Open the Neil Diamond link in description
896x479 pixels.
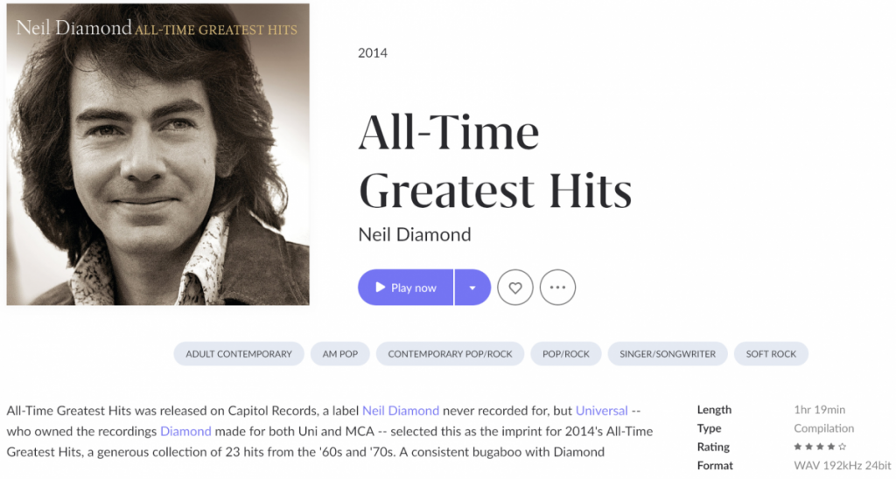tap(401, 410)
